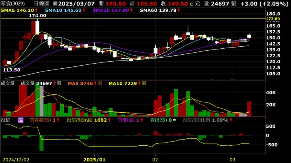Click the 40K volume axis label
Viewport: 291px width, 163px height.
(271, 93)
